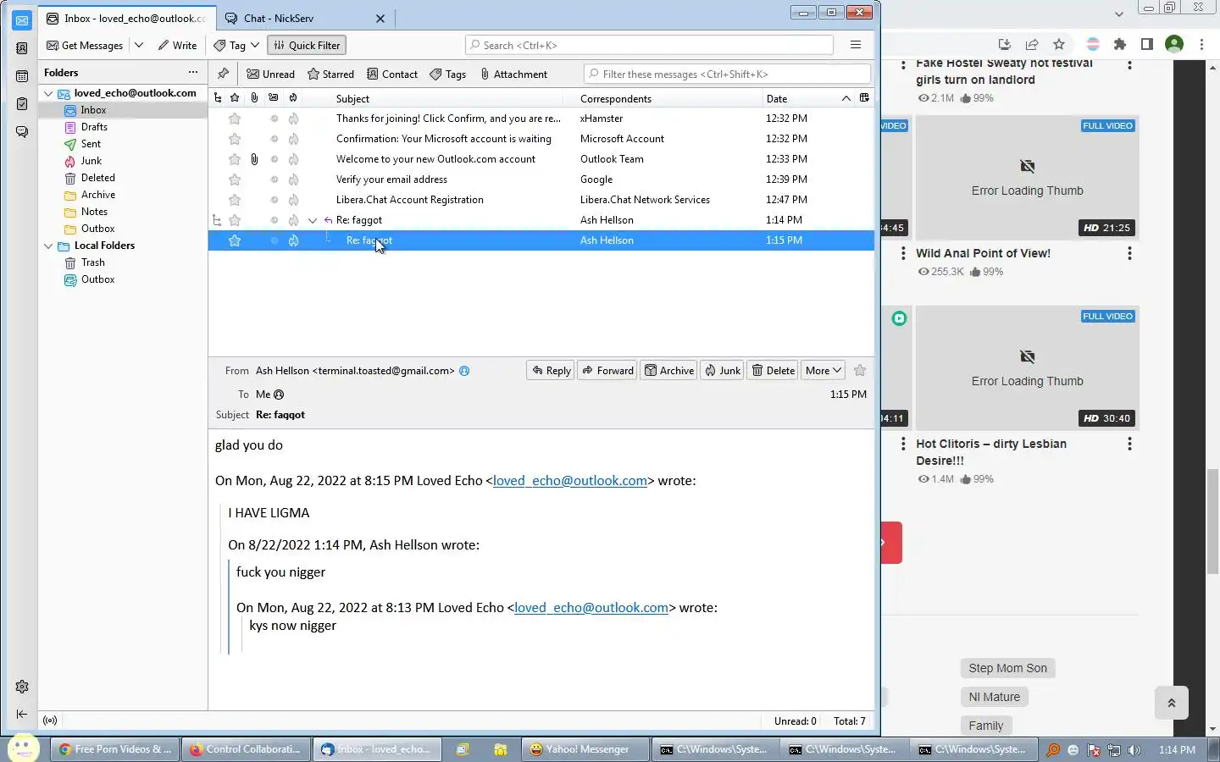Open Chrome three-dot menu icon
1220x762 pixels.
(1201, 45)
